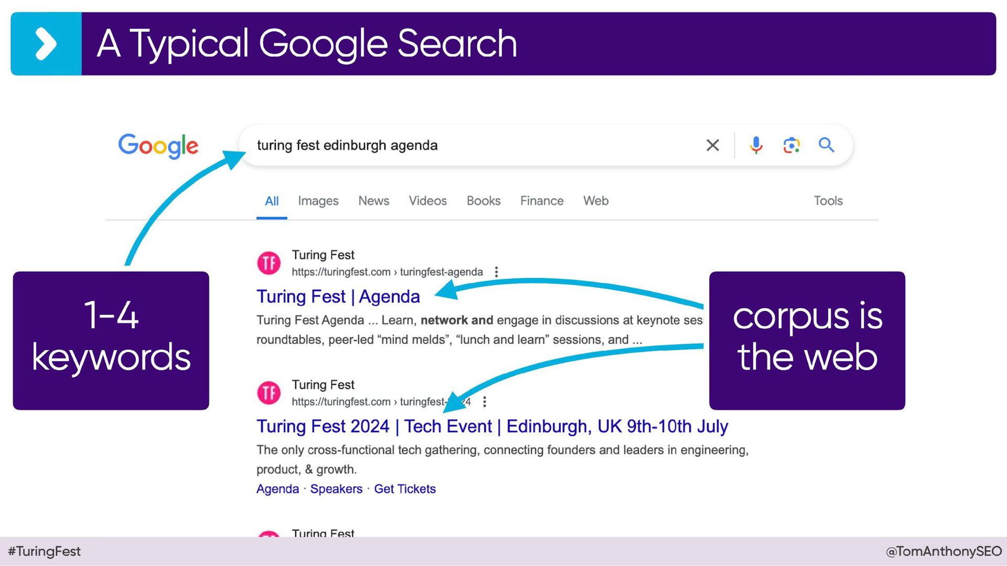Switch to the Images tab
Viewport: 1007px width, 566px height.
tap(318, 201)
